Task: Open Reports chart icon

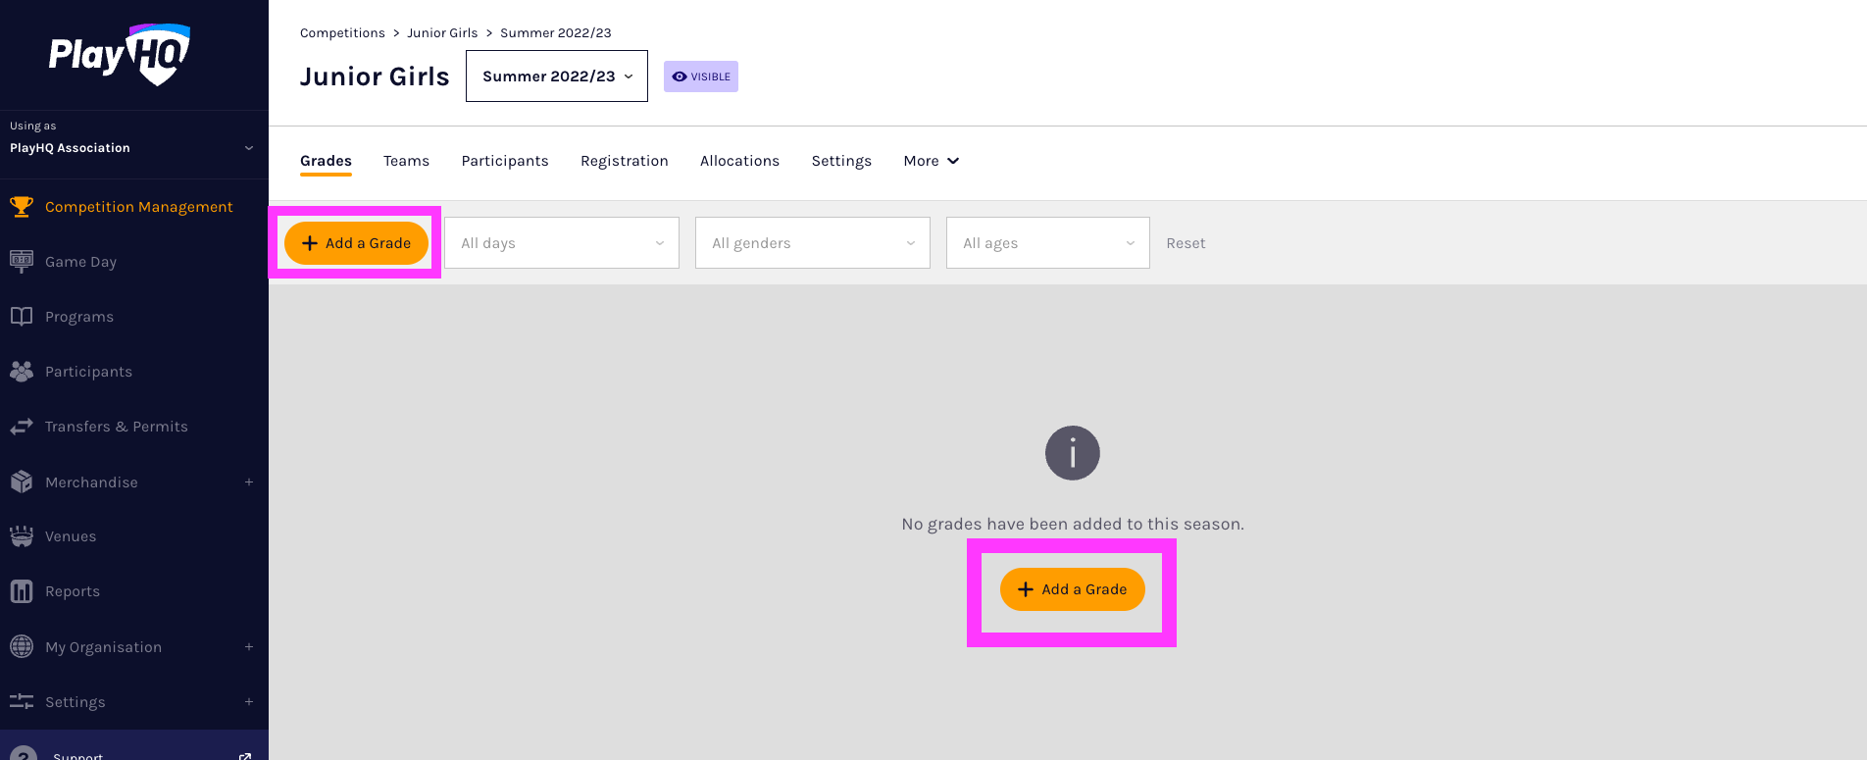Action: coord(22,591)
